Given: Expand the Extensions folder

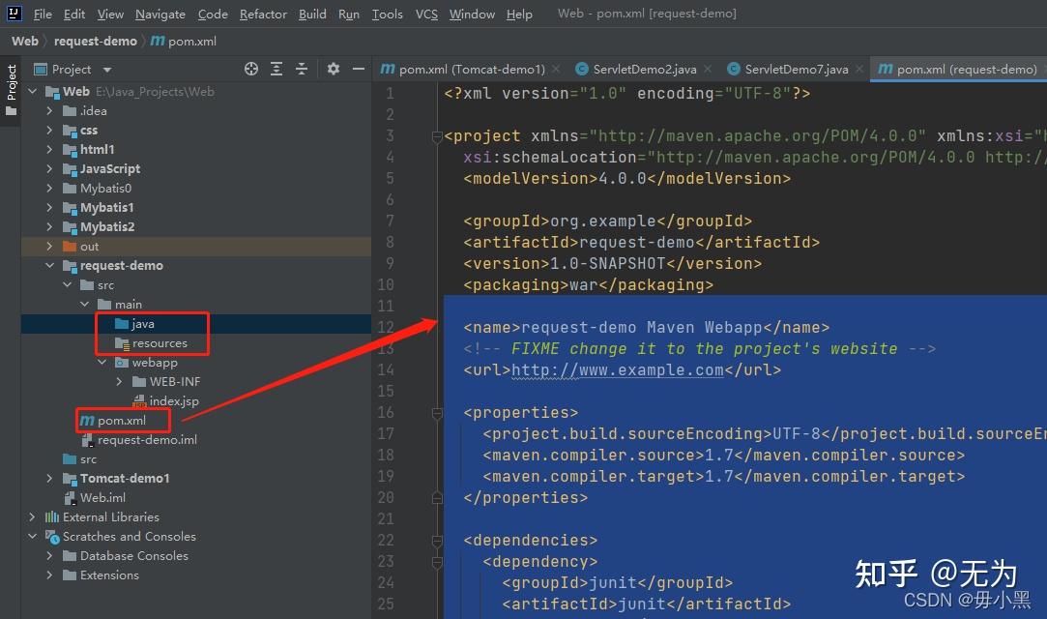Looking at the screenshot, I should pos(49,575).
